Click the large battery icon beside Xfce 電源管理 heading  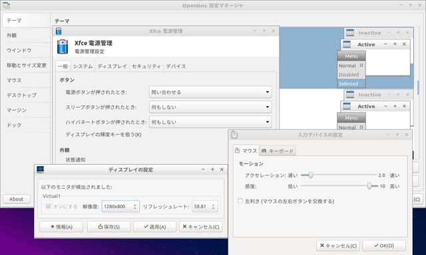pos(63,46)
